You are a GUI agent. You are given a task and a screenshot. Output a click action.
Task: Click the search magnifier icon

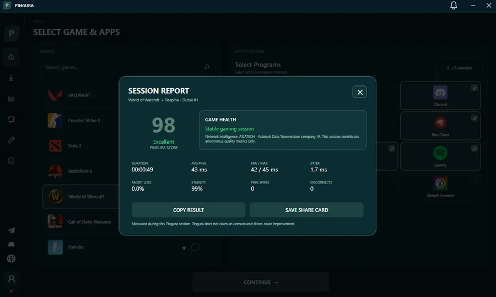207,67
